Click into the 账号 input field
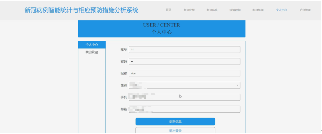This screenshot has width=322, height=134. click(184, 49)
